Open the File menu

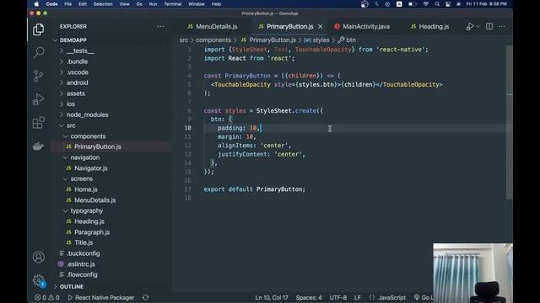68,4
